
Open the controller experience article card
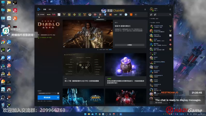coord(83,70)
